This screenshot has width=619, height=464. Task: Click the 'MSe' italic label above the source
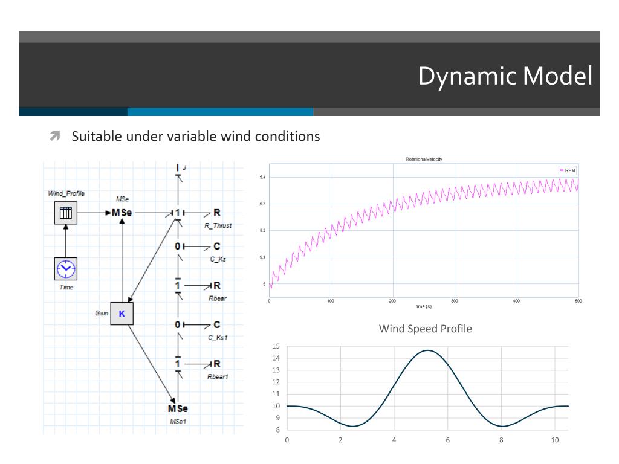122,199
